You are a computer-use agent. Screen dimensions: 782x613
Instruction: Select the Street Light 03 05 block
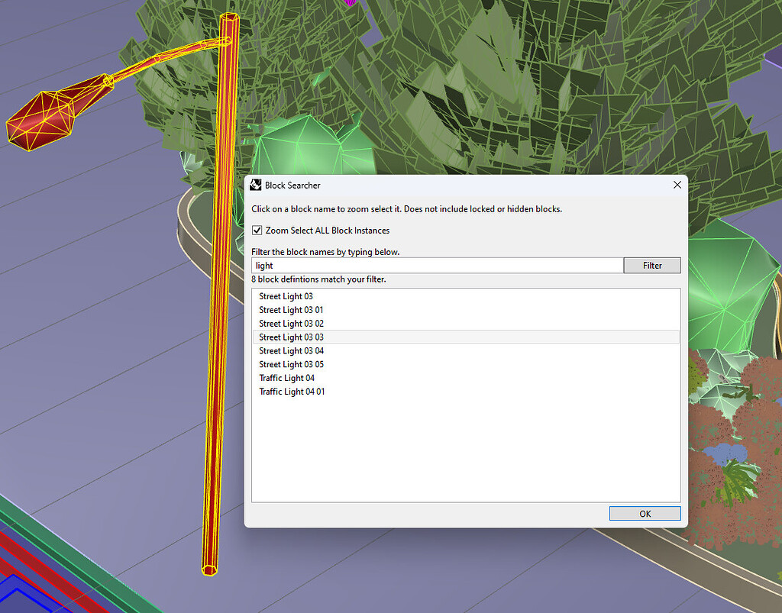tap(290, 364)
